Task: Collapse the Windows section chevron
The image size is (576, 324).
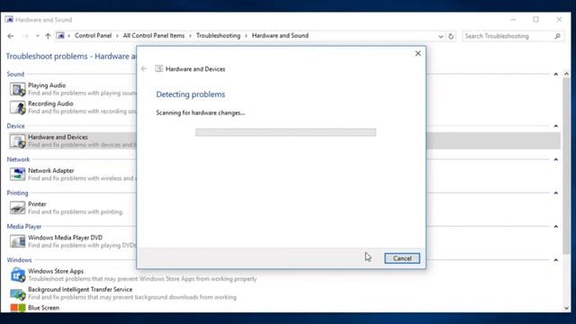Action: tap(556, 260)
